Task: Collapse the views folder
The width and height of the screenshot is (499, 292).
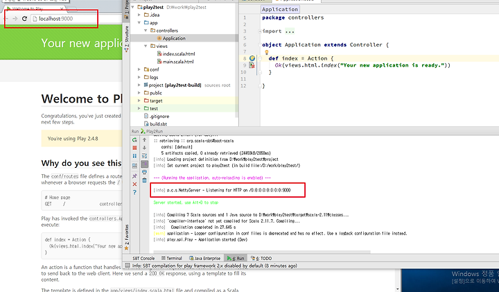Action: pyautogui.click(x=146, y=46)
